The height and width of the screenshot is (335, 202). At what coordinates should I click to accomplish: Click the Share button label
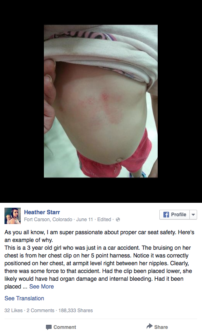[x=161, y=327]
